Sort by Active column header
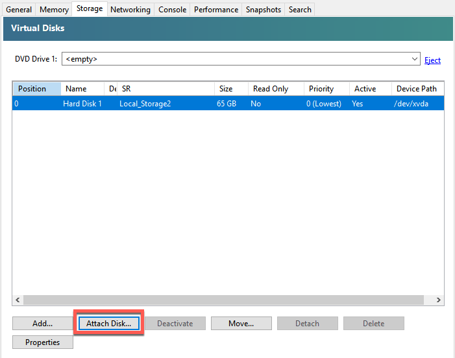 (x=370, y=89)
